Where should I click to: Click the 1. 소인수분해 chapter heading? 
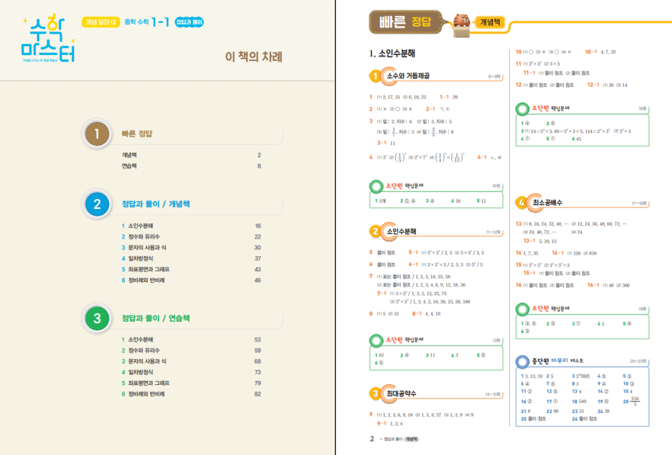click(x=392, y=54)
